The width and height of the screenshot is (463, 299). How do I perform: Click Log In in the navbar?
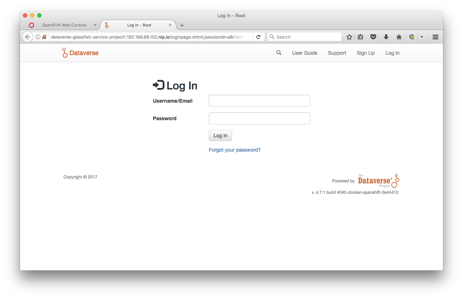[393, 53]
